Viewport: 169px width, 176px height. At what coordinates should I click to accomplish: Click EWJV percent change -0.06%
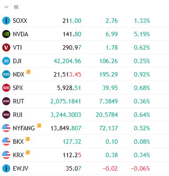point(140,168)
